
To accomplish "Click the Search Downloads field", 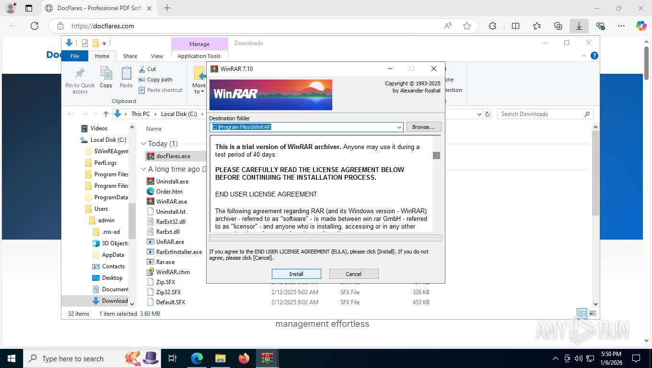I will (x=545, y=114).
